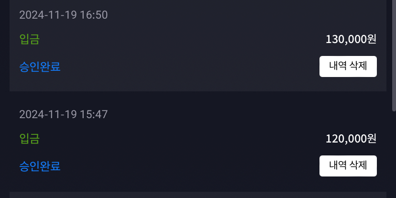Delete the 120,000원 deposit record

pyautogui.click(x=348, y=166)
